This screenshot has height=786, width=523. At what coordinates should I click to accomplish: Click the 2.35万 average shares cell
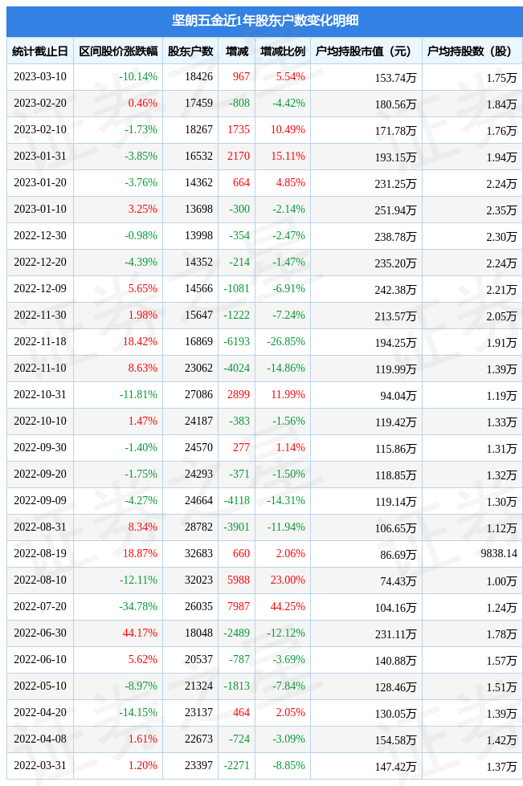click(501, 210)
